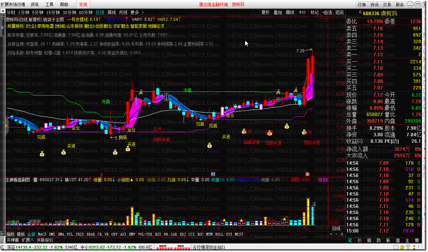
Task: Open the 工具 menu
Action: (x=49, y=4)
